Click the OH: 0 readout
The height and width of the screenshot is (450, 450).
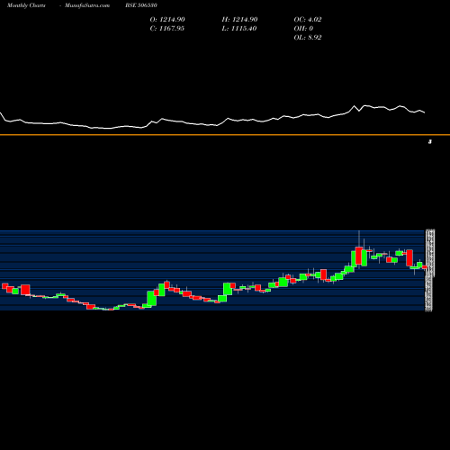click(303, 29)
